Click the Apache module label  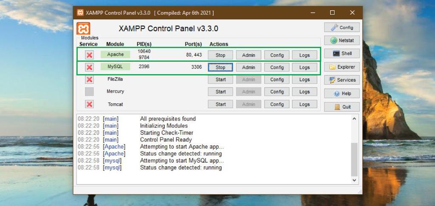click(115, 54)
